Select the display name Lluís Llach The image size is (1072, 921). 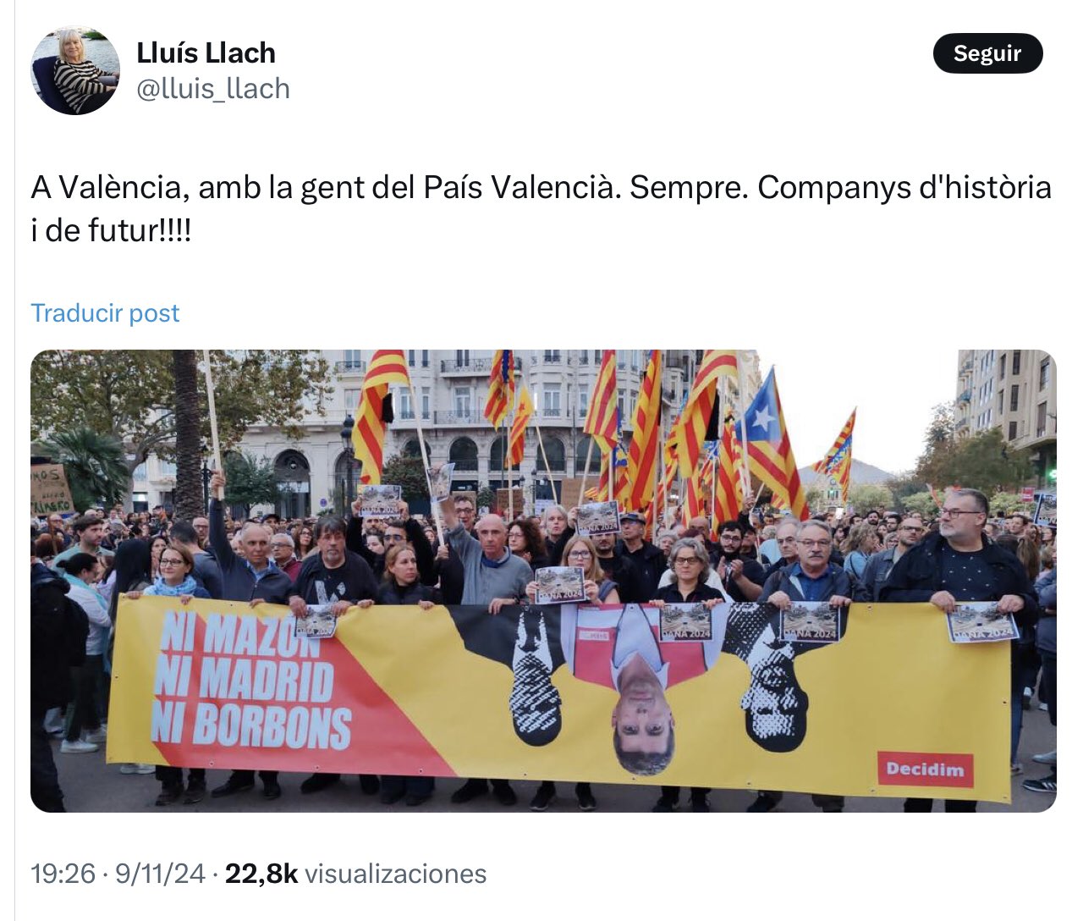point(206,52)
